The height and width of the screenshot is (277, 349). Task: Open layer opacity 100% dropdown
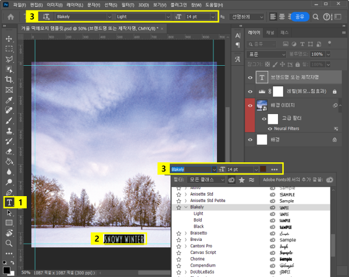pyautogui.click(x=328, y=54)
